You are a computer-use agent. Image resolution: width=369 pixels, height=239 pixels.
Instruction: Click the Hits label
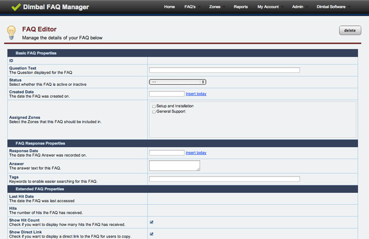pos(13,209)
